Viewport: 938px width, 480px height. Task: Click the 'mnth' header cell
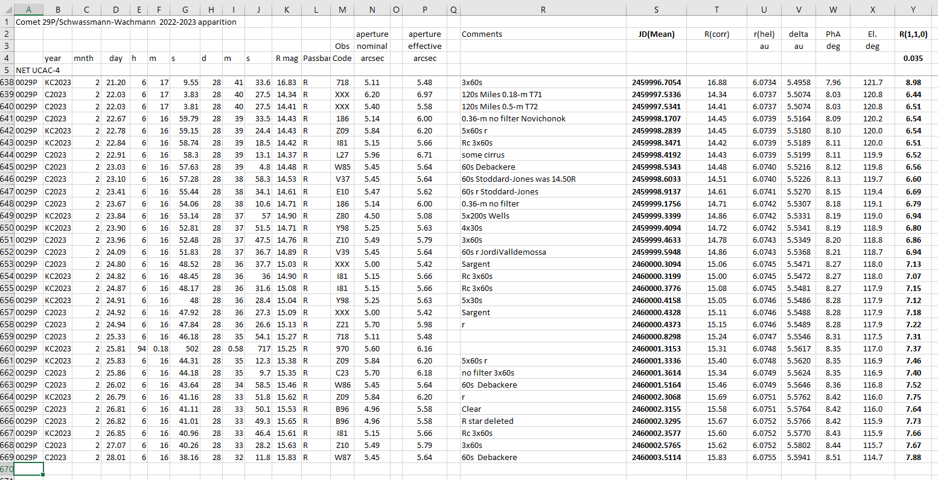click(86, 58)
